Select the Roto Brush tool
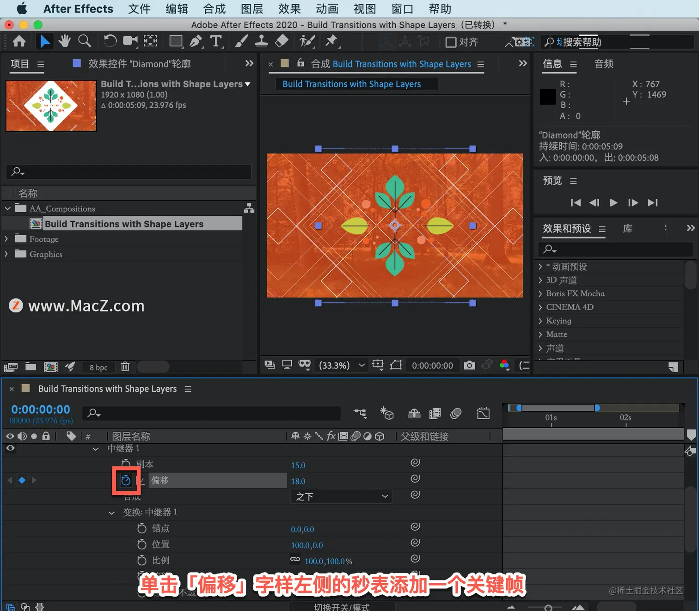699x611 pixels. (x=307, y=42)
